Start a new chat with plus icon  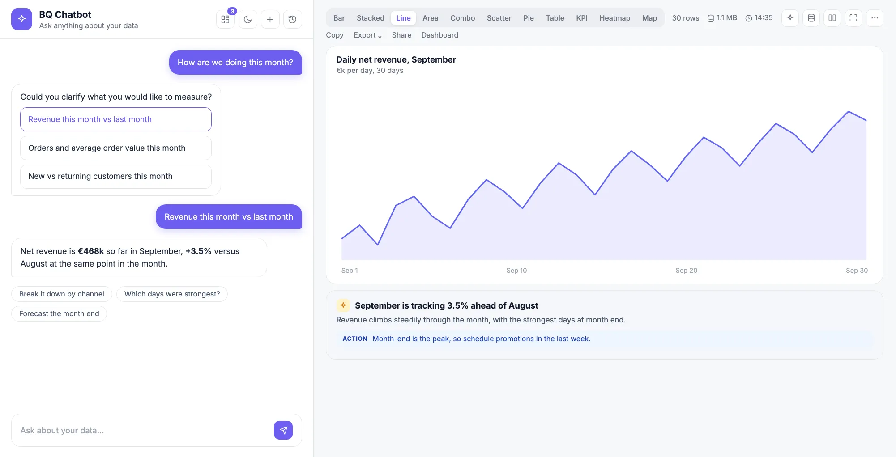(270, 19)
